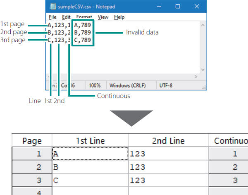Select the Page column header
This screenshot has width=248, height=195.
coord(32,141)
